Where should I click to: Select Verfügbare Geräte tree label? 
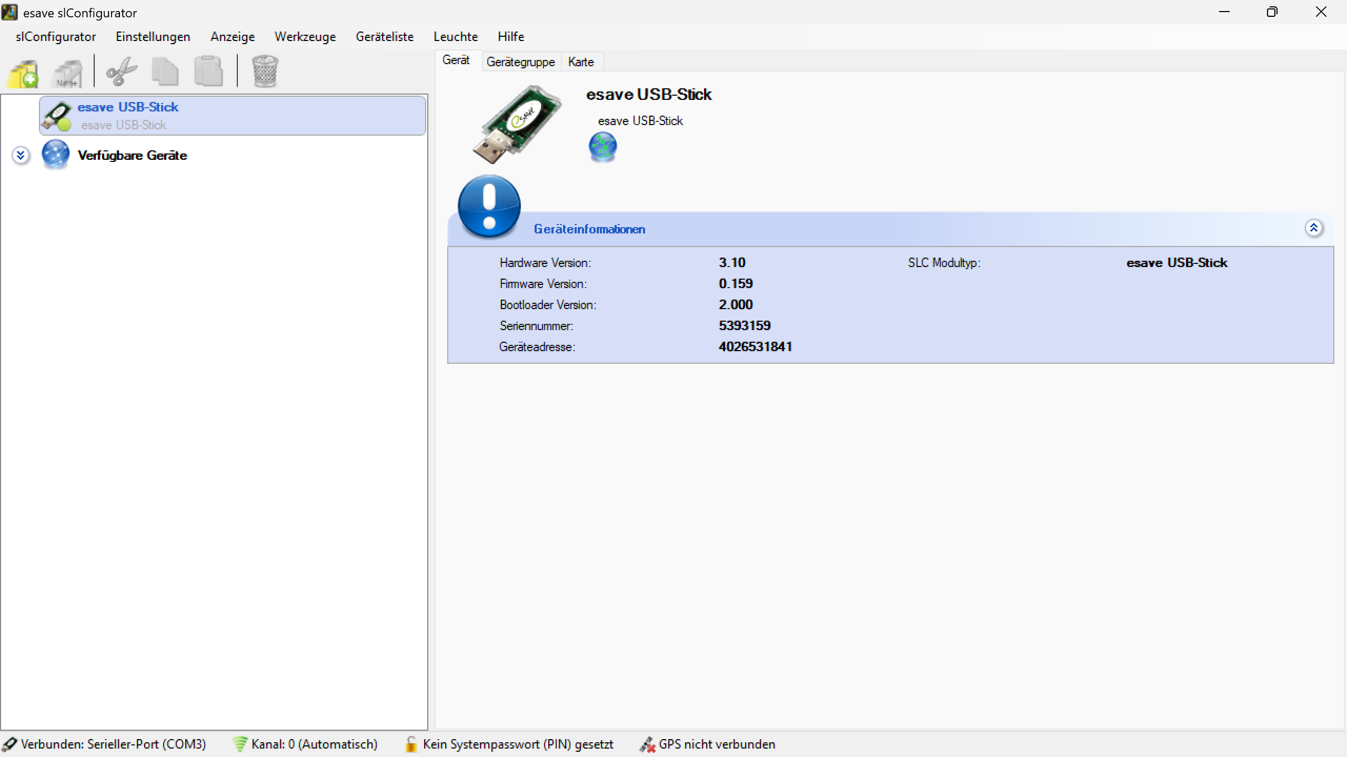pos(133,156)
